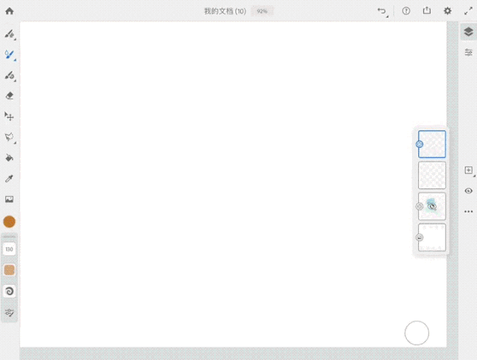Open the layer actions three-dots menu

(469, 212)
